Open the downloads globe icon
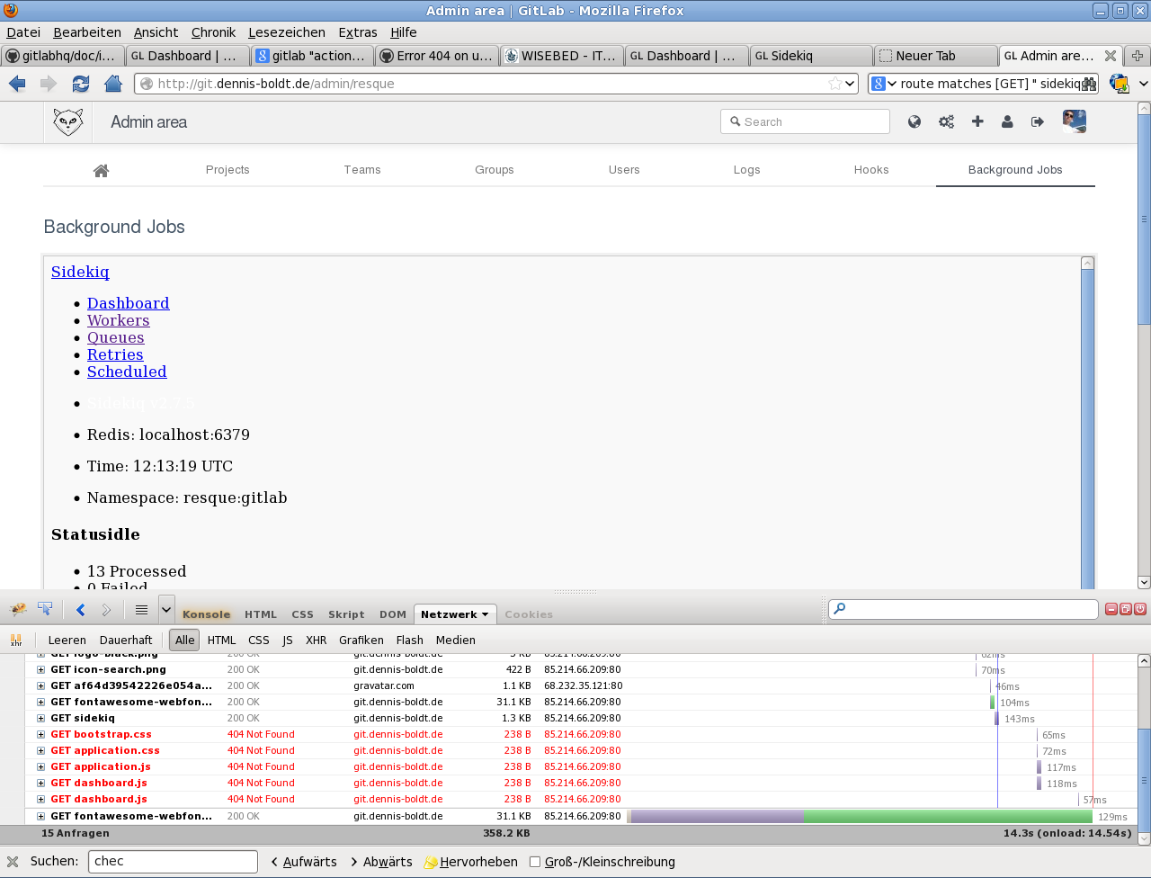The width and height of the screenshot is (1151, 878). [x=1120, y=84]
